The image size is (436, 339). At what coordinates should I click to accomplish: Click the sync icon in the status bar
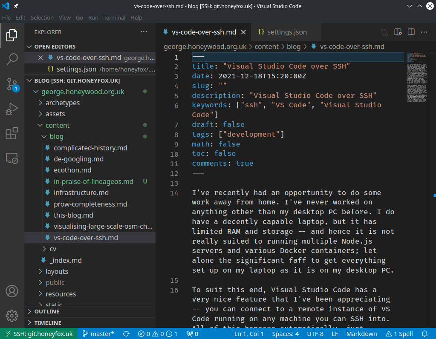click(126, 334)
